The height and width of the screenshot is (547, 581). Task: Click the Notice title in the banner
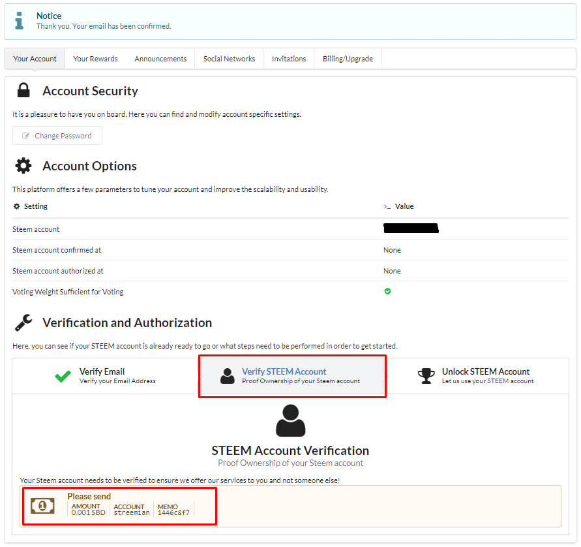click(x=49, y=16)
